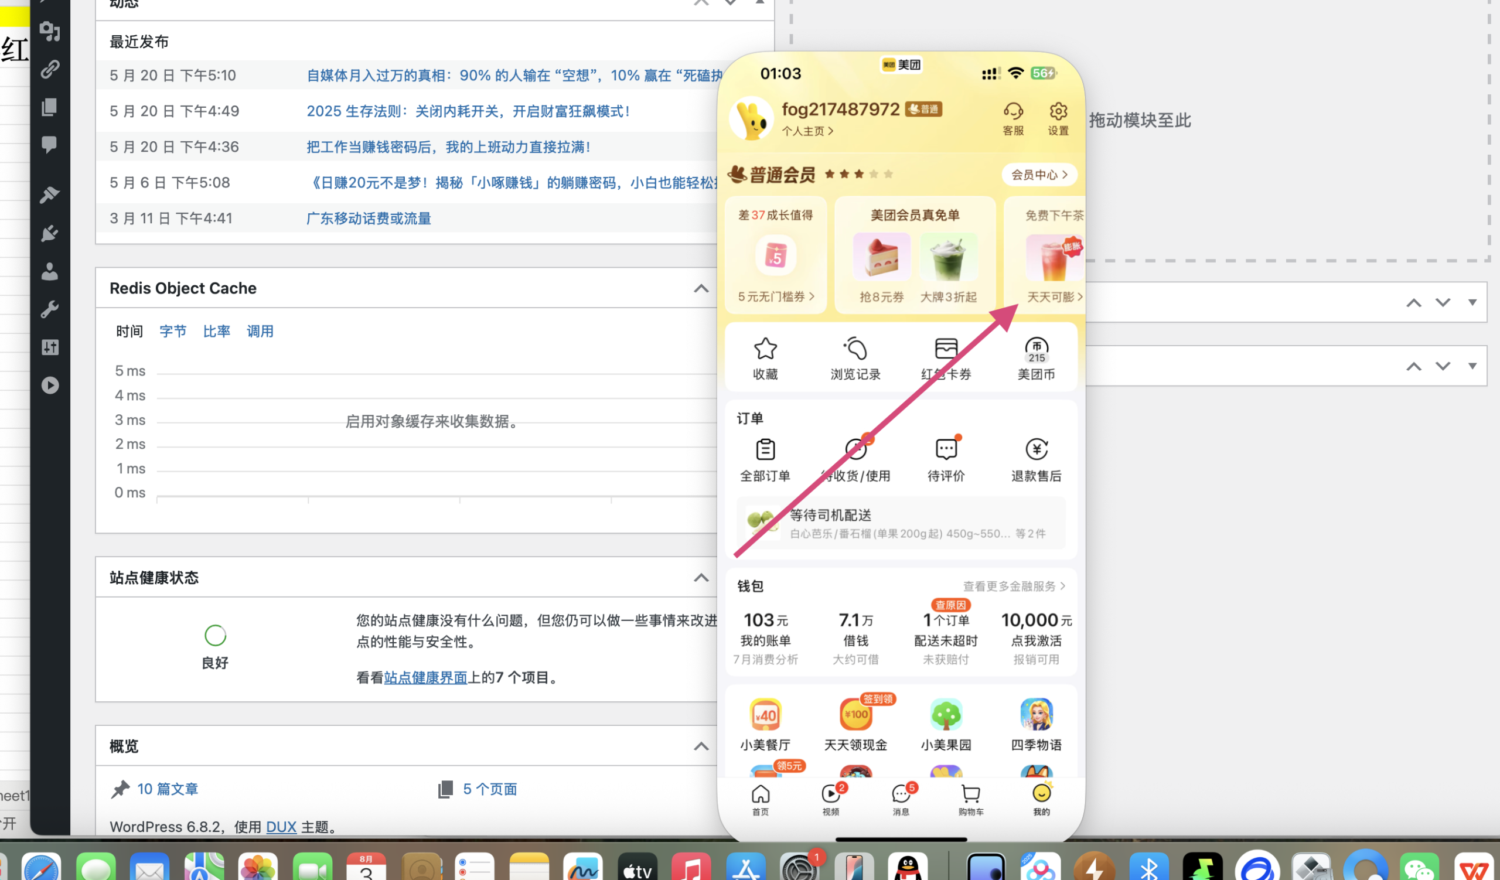
Task: Open the 10 篇文章 link
Action: [167, 789]
